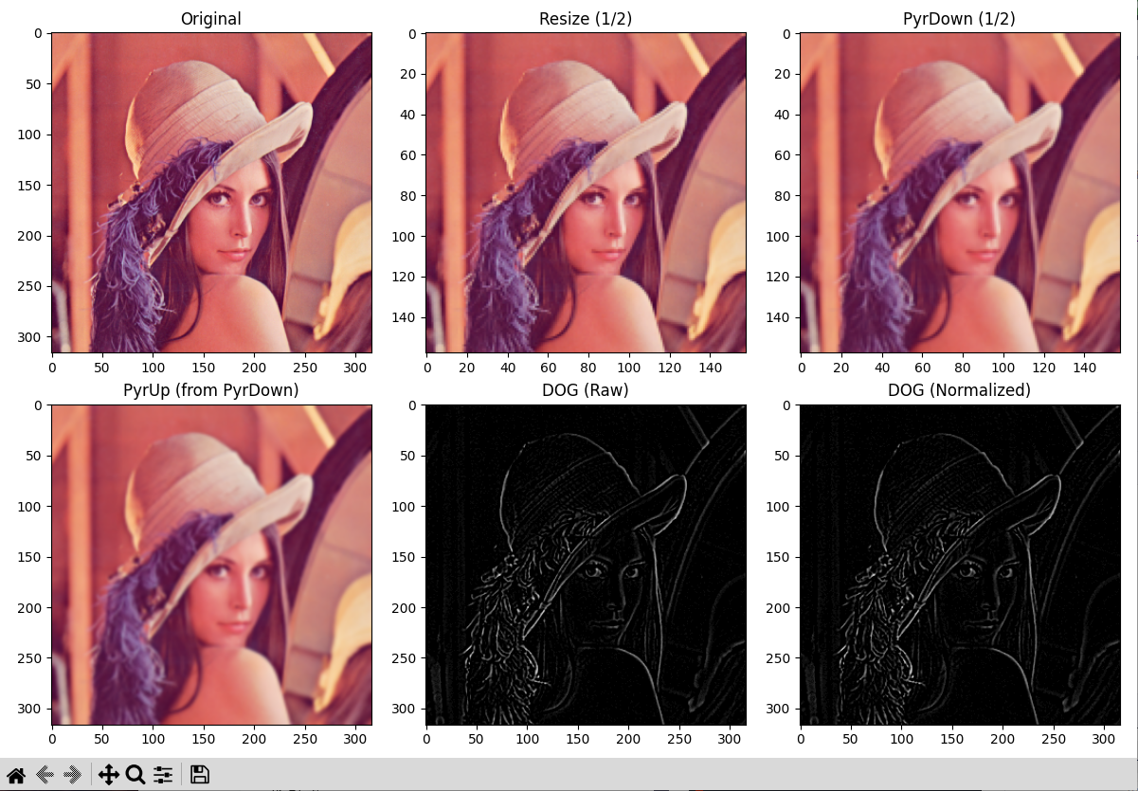Click the 'Resize (1/2)' subplot title
Viewport: 1138px width, 791px height.
point(586,18)
